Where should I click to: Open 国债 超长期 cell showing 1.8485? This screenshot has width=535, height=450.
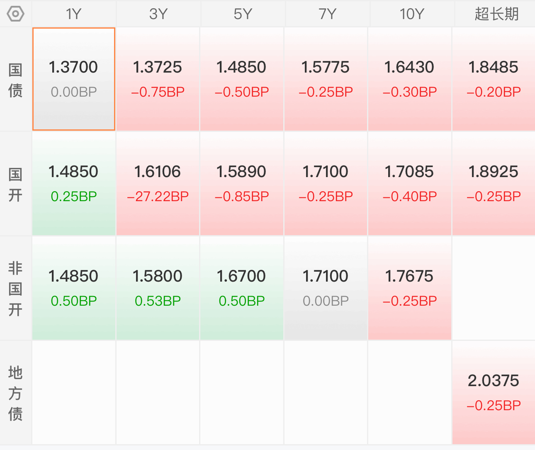pos(494,79)
